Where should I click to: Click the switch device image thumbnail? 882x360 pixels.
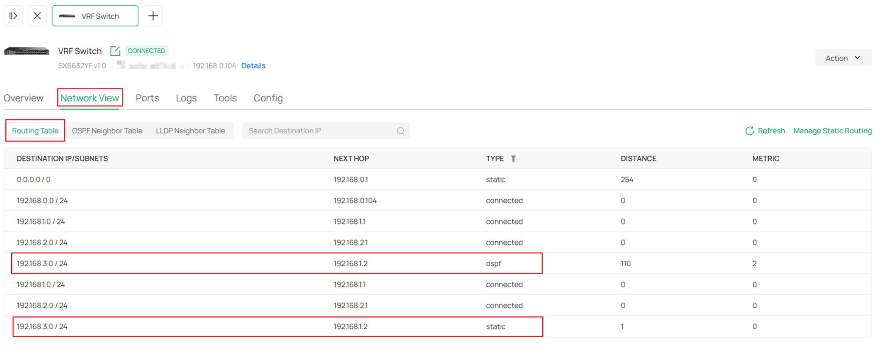pyautogui.click(x=27, y=51)
